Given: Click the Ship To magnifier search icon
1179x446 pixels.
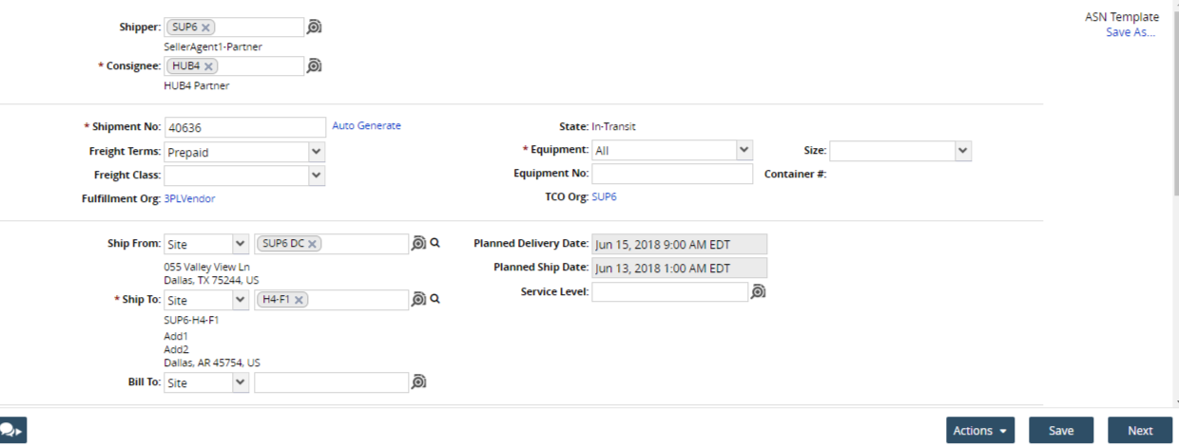Looking at the screenshot, I should (x=435, y=299).
